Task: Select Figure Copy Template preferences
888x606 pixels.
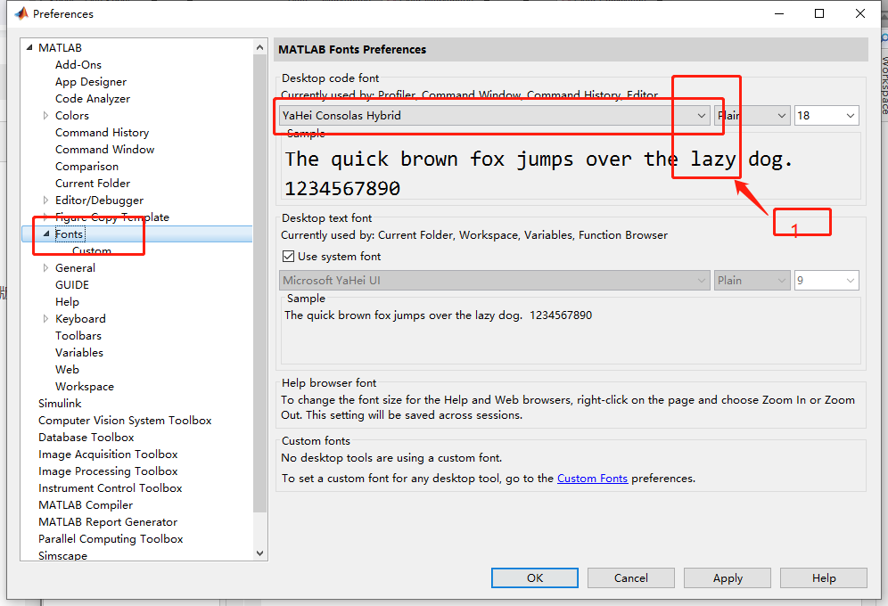Action: (112, 217)
